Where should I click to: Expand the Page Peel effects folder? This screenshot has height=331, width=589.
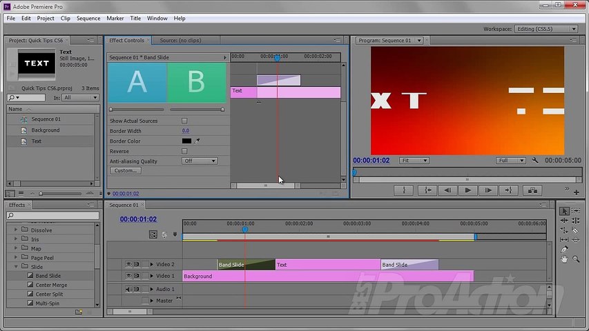[x=16, y=257]
